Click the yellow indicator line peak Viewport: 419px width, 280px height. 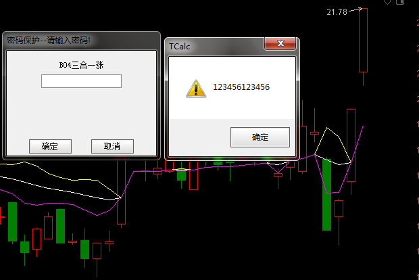[329, 128]
